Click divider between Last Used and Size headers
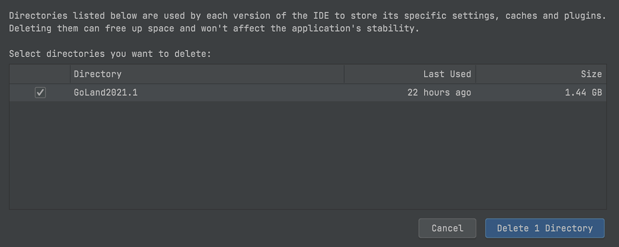Image resolution: width=619 pixels, height=247 pixels. point(476,74)
